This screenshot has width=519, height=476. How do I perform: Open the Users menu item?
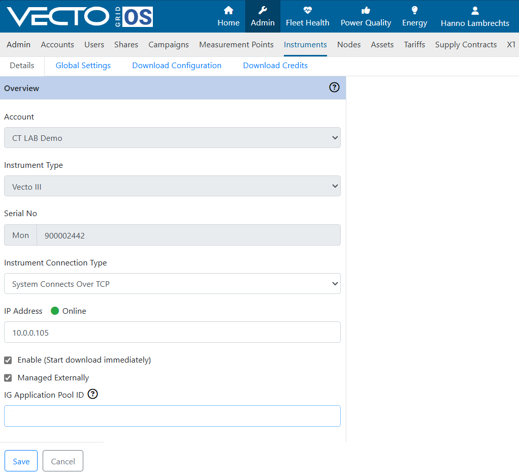[x=94, y=44]
